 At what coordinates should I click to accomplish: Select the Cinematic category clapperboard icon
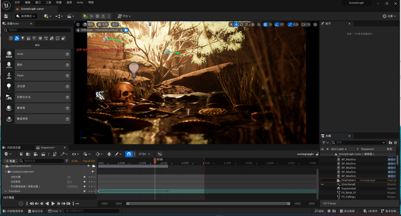(x=29, y=38)
